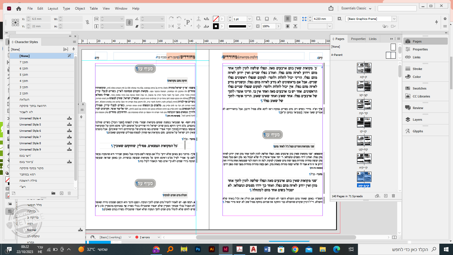Click the Review panel icon

pos(408,108)
